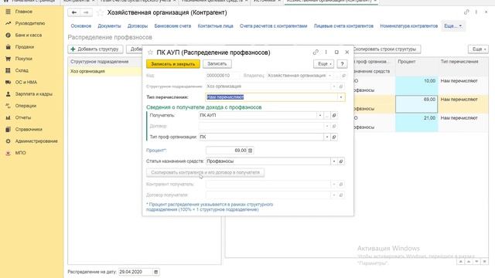Switch to the Основное tab
This screenshot has height=278, width=495.
click(81, 25)
